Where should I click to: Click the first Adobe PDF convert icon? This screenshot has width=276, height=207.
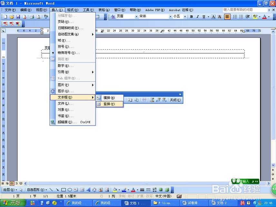click(x=5, y=24)
